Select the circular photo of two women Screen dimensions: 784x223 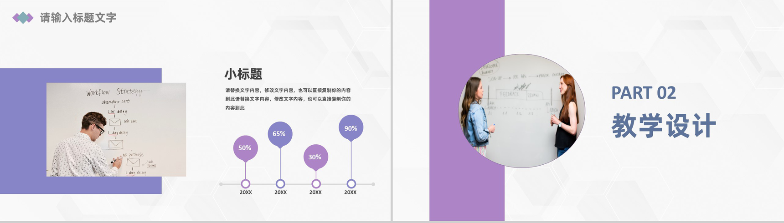point(522,111)
